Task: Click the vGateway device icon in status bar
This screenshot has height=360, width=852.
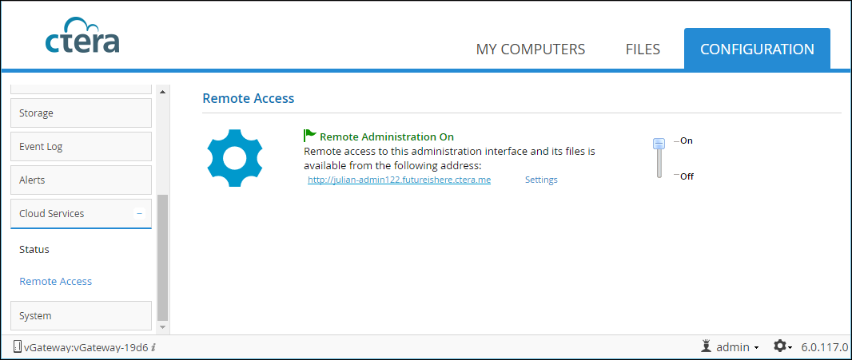Action: click(x=17, y=346)
